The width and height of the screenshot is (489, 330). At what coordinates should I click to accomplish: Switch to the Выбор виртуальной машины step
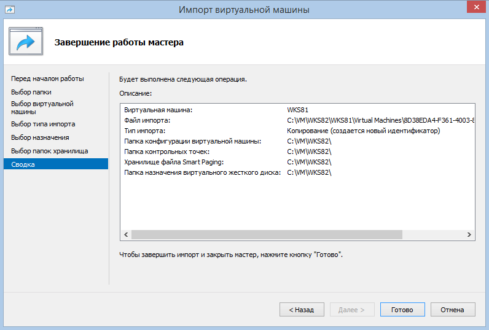[42, 108]
